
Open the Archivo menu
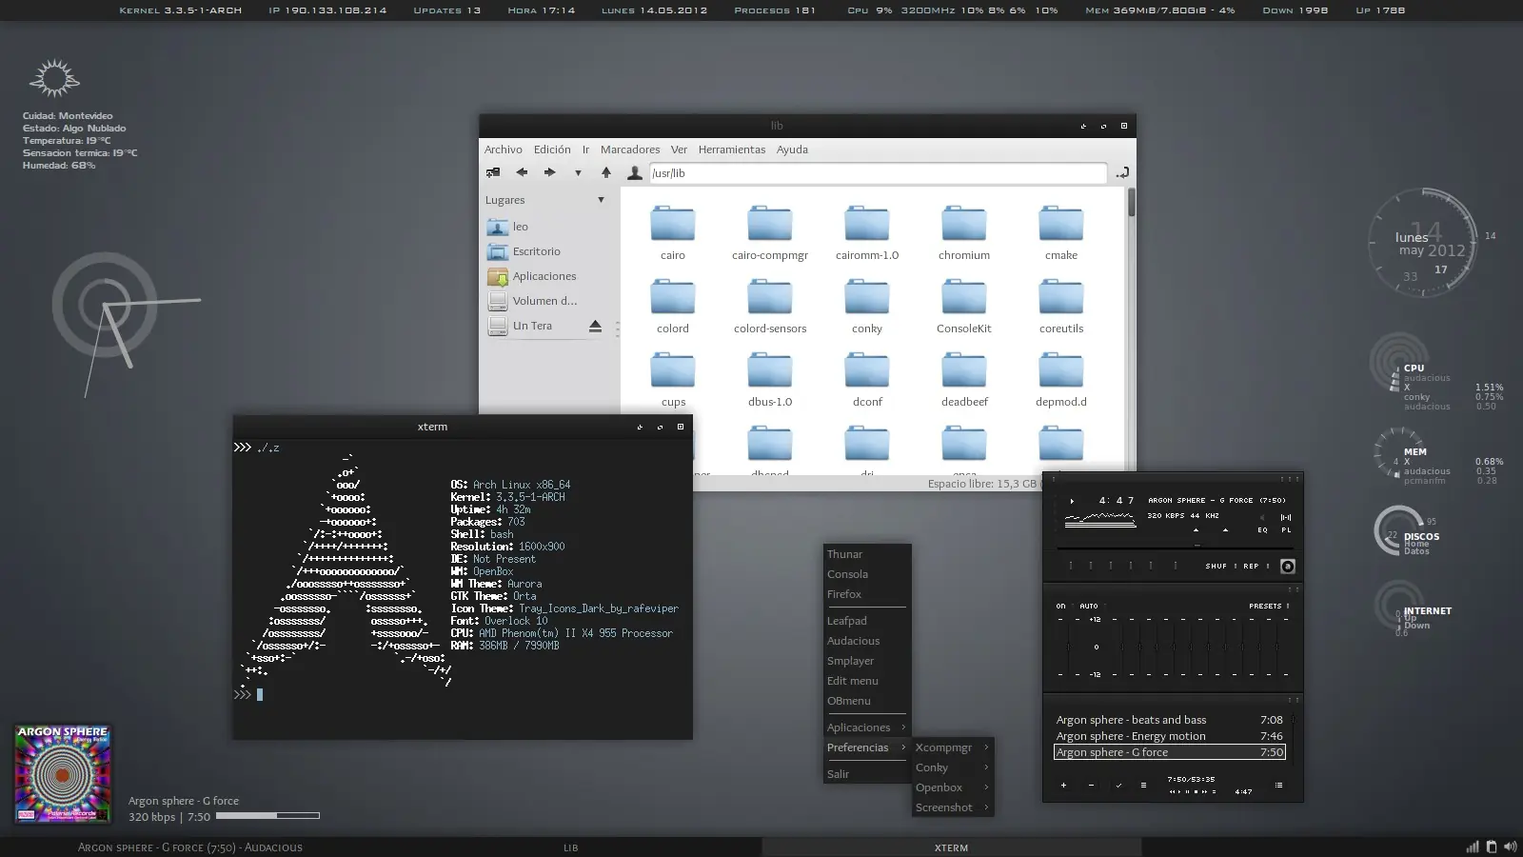(x=503, y=149)
